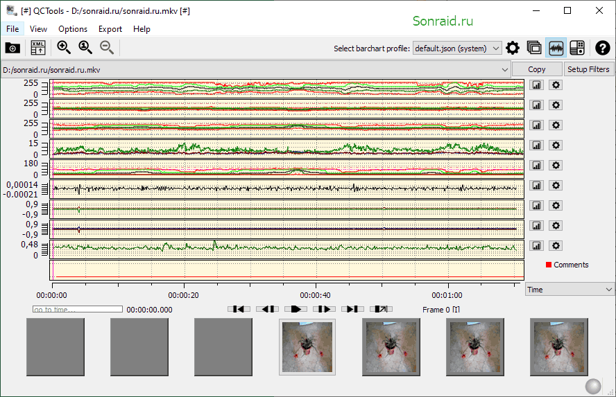Open the Options menu
The height and width of the screenshot is (397, 616).
pyautogui.click(x=73, y=29)
